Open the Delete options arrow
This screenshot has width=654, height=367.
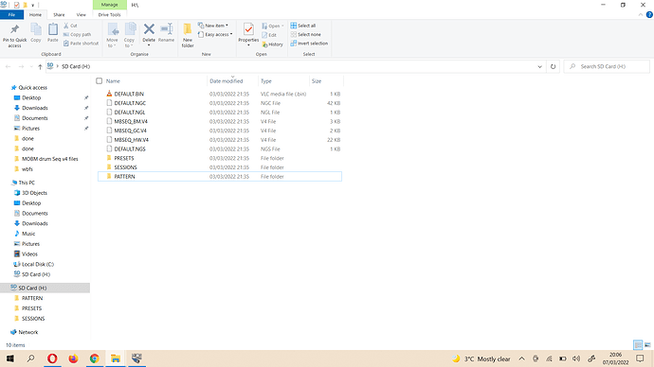click(149, 45)
